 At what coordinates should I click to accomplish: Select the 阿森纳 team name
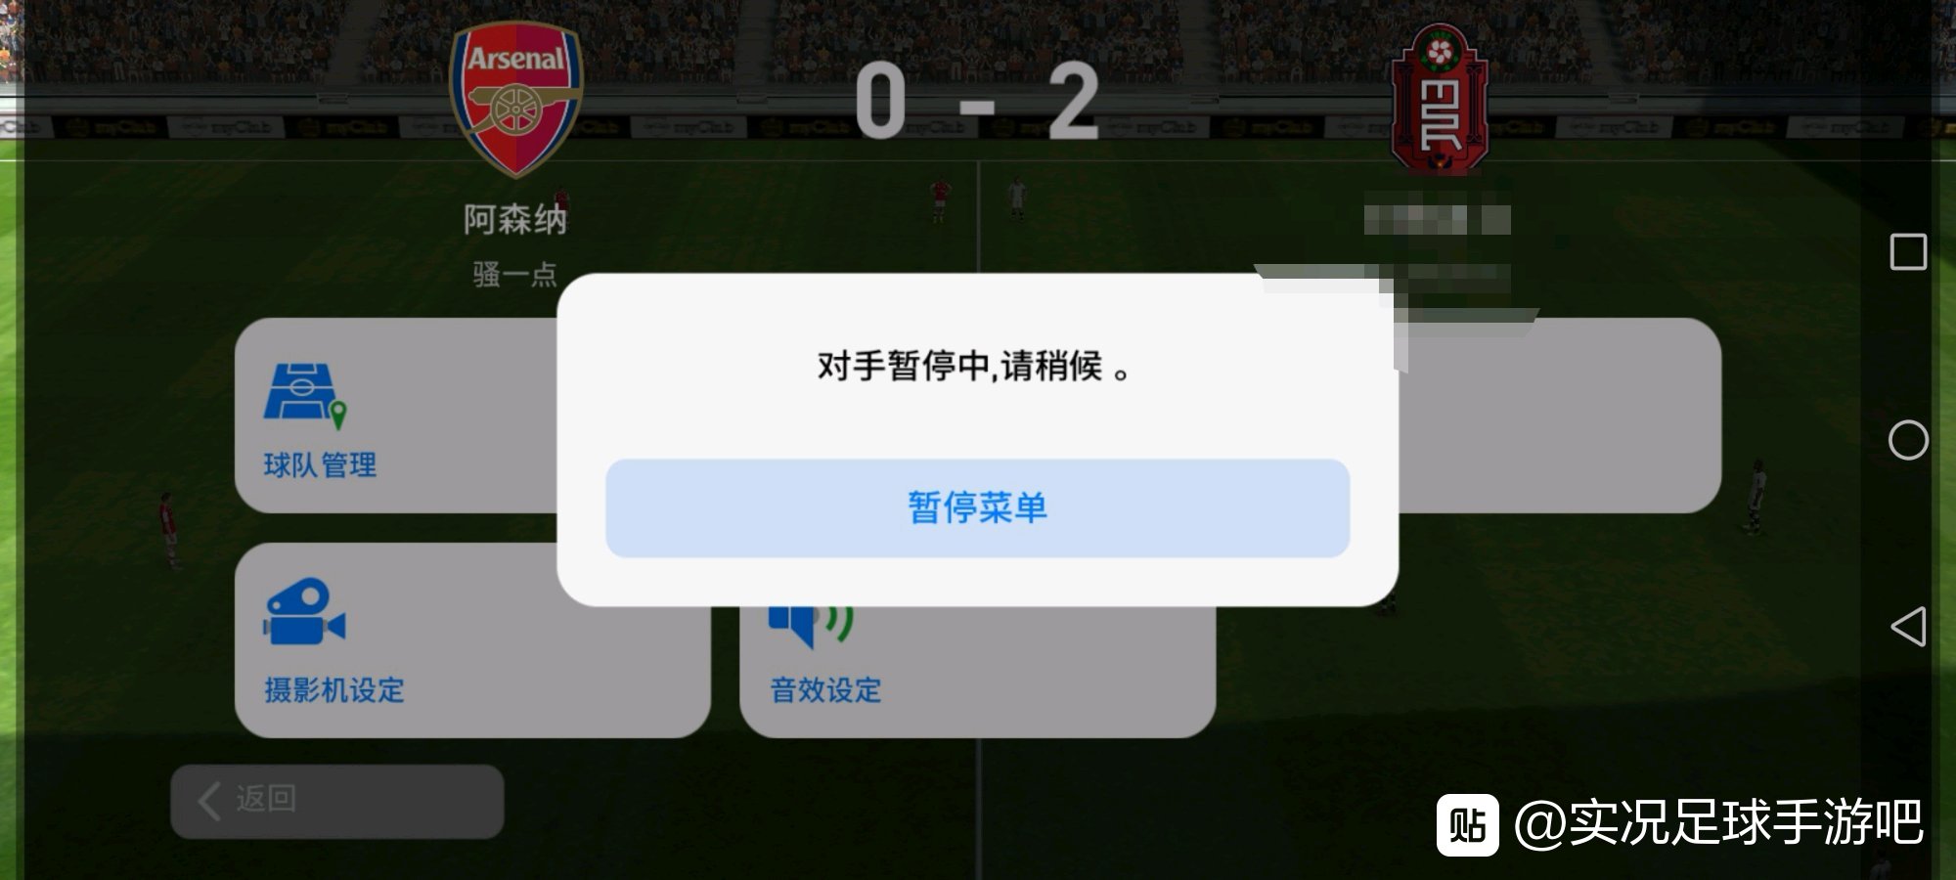pyautogui.click(x=515, y=219)
